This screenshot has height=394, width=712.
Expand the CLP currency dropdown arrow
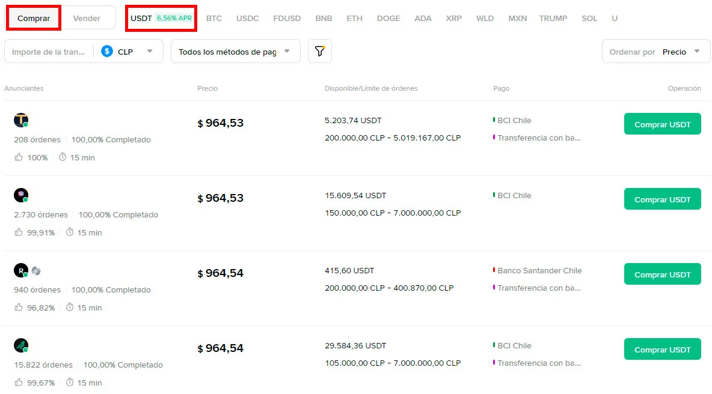[149, 51]
